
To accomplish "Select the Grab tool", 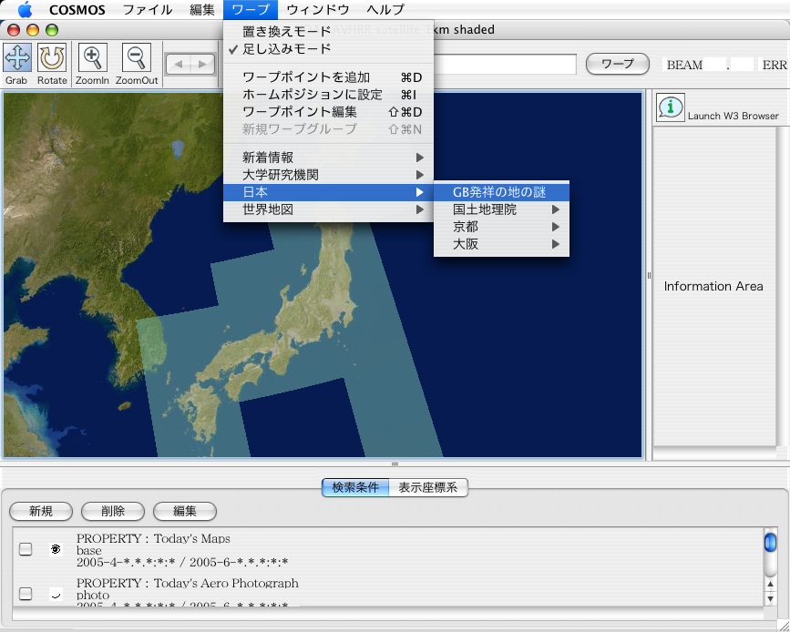I will pos(17,57).
